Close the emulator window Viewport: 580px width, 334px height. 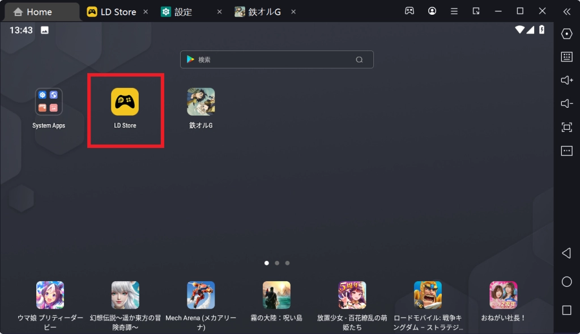pos(542,11)
